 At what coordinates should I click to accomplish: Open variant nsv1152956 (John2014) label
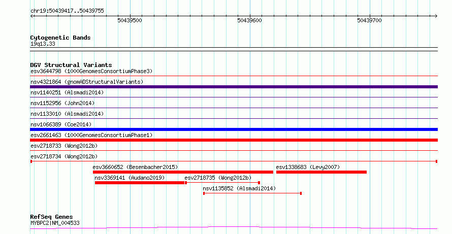(x=62, y=103)
